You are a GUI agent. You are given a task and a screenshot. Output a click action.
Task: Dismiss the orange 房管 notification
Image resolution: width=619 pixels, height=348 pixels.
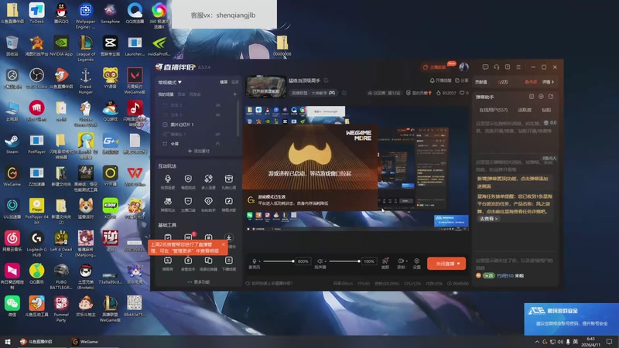223,244
